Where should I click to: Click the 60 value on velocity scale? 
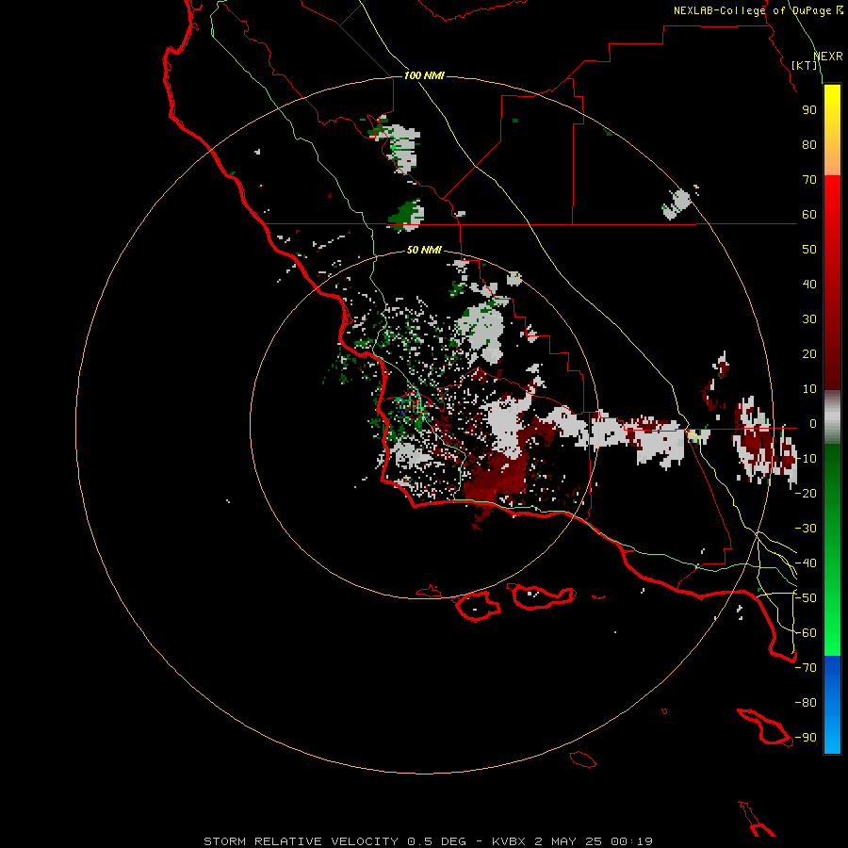(x=809, y=214)
